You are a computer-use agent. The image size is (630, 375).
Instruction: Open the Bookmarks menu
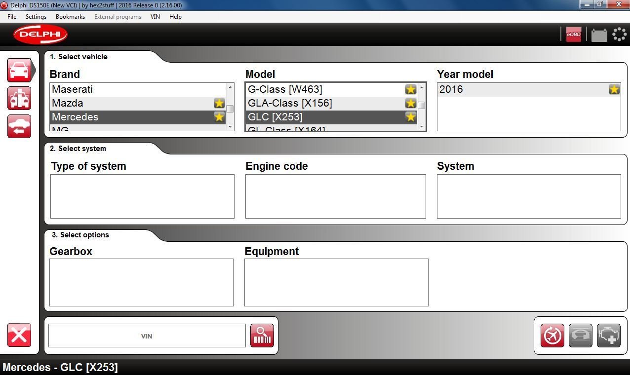pyautogui.click(x=70, y=17)
